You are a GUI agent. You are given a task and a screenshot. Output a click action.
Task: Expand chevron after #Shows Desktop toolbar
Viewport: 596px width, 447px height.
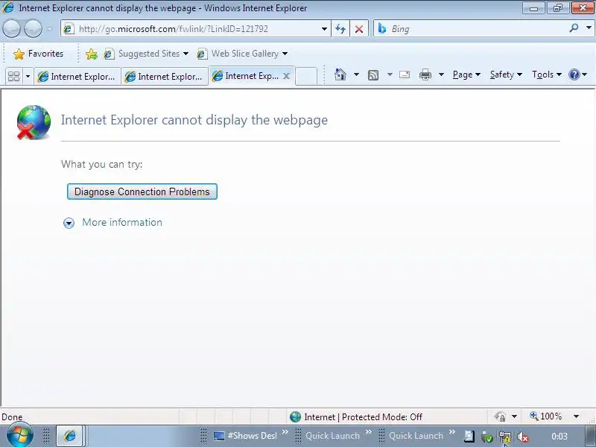(285, 432)
